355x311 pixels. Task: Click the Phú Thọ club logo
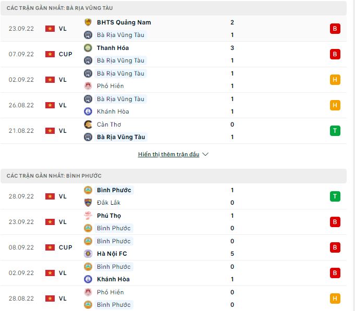coord(88,216)
